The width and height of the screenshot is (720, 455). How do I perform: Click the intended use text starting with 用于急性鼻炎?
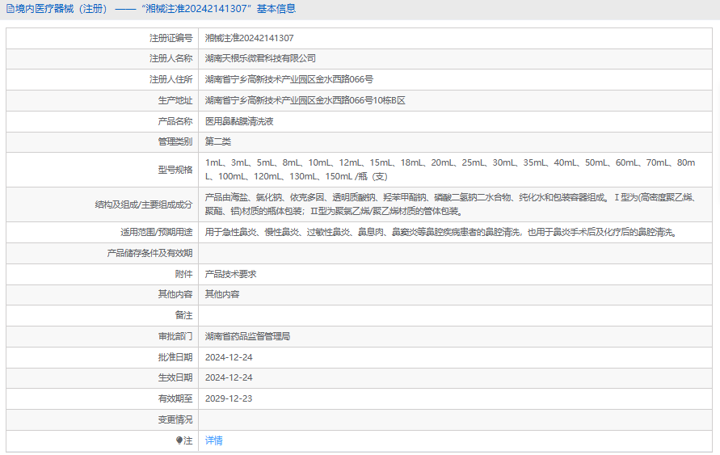(x=442, y=232)
